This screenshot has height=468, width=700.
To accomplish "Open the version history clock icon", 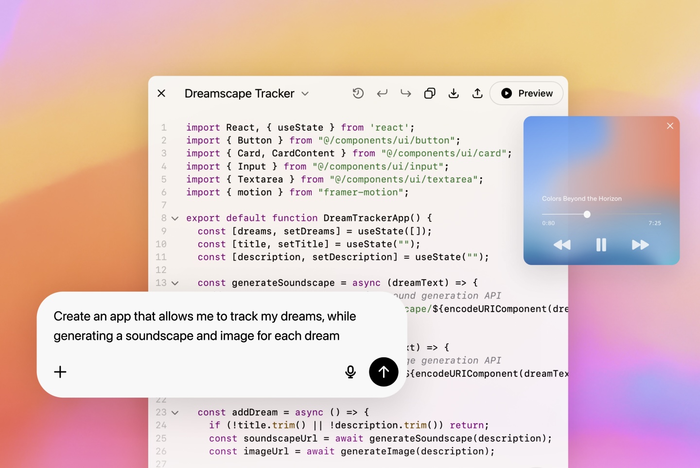I will click(358, 93).
